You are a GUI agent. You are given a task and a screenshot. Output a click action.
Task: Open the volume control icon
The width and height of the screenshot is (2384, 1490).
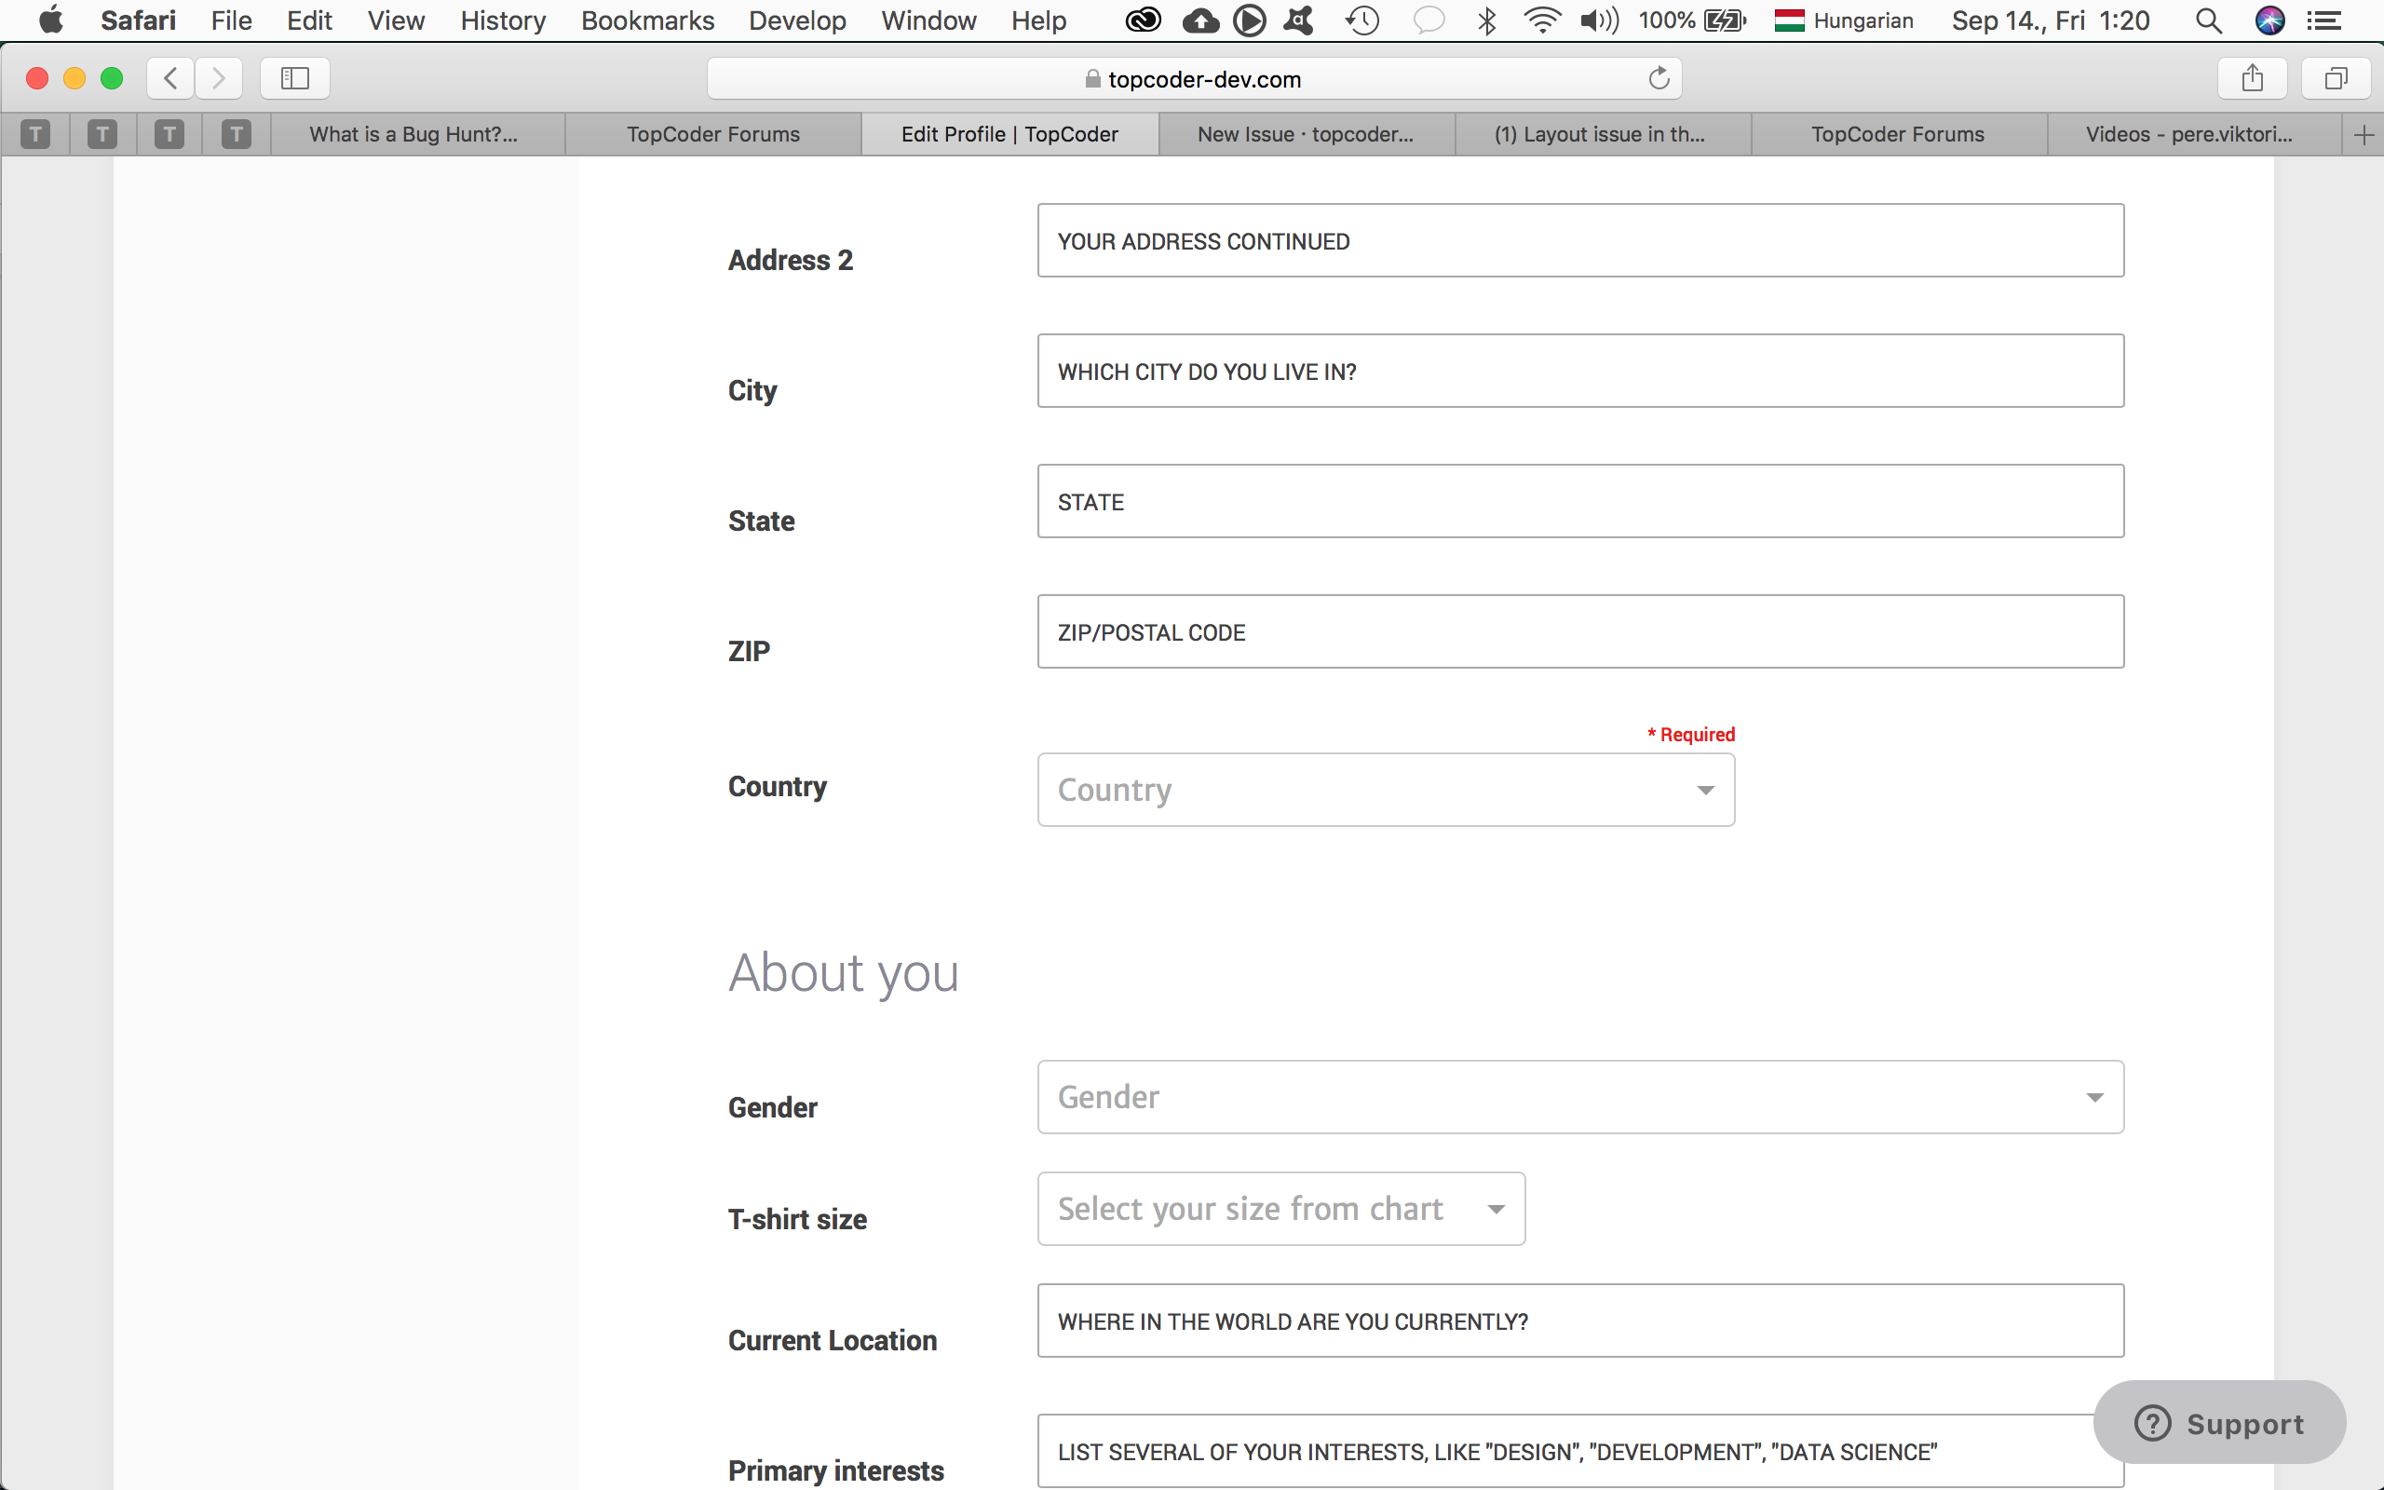pyautogui.click(x=1599, y=20)
